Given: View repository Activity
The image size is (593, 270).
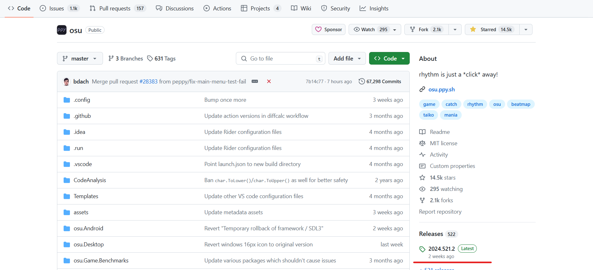Looking at the screenshot, I should (x=434, y=155).
